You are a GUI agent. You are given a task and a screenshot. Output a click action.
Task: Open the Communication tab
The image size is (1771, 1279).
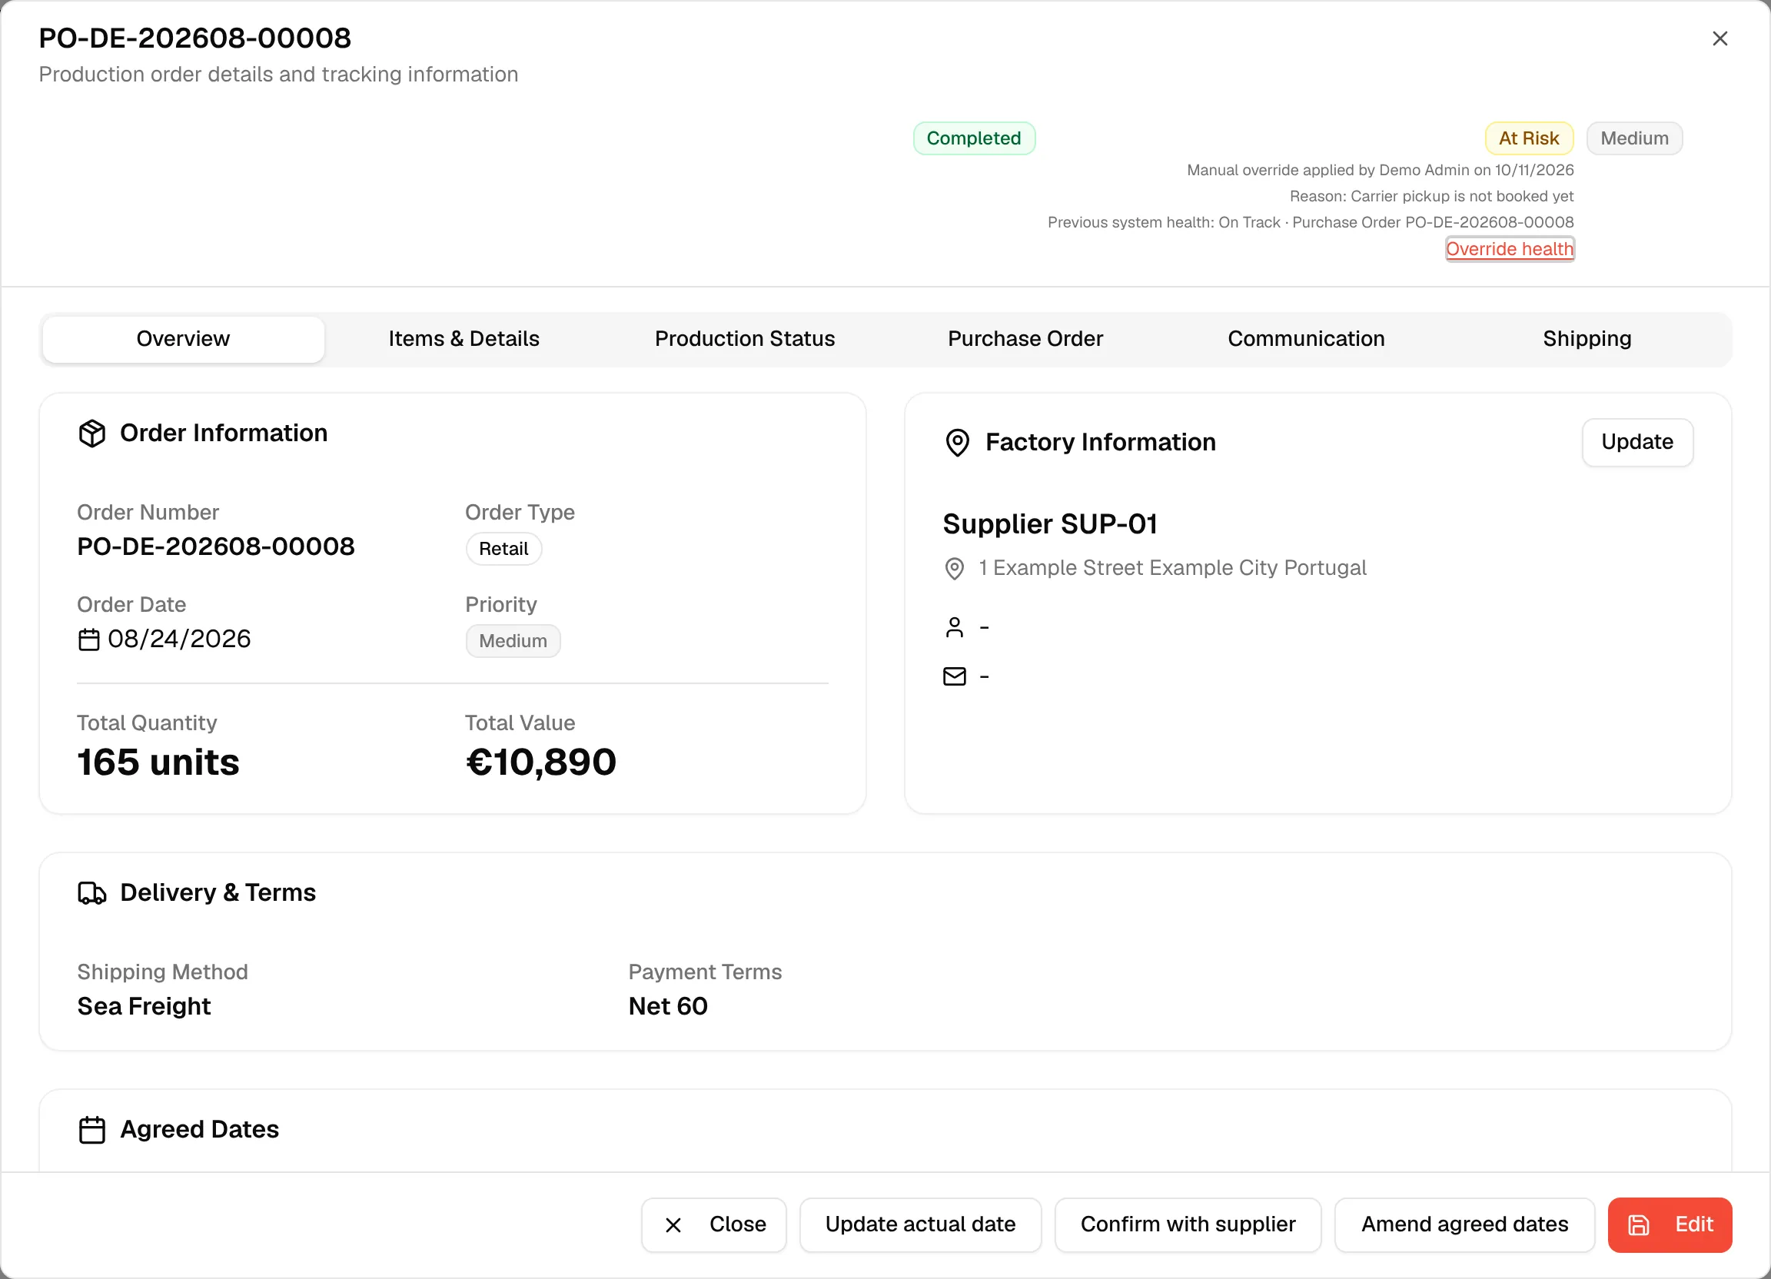(x=1307, y=339)
